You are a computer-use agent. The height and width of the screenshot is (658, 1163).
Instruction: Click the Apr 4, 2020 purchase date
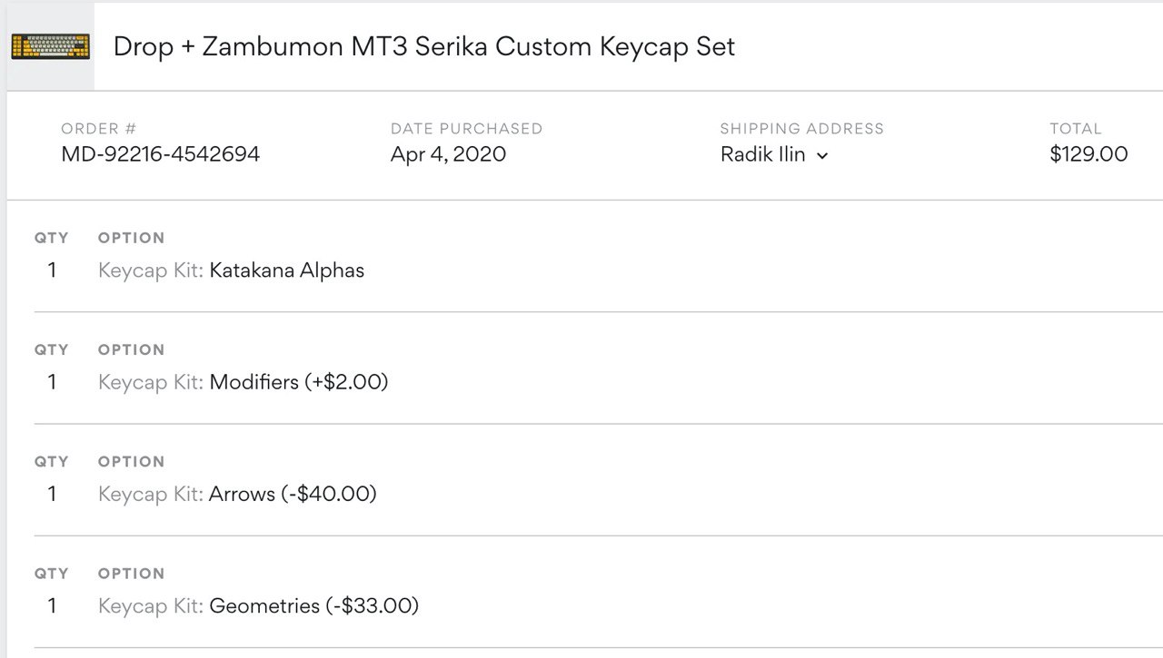pyautogui.click(x=448, y=154)
